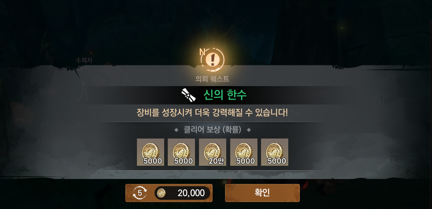Click the N marker next to quest icon
This screenshot has width=432, height=209.
click(x=202, y=52)
